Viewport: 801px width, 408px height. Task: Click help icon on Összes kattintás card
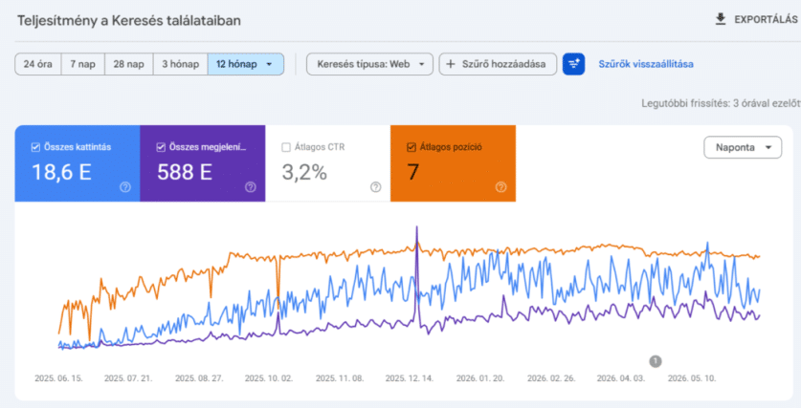(x=125, y=187)
